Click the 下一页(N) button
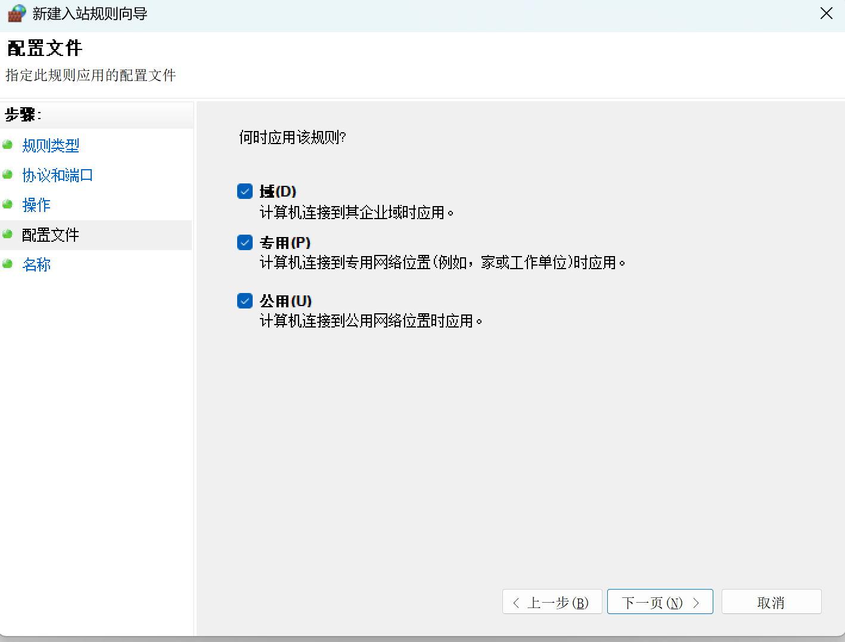The image size is (845, 642). [660, 602]
